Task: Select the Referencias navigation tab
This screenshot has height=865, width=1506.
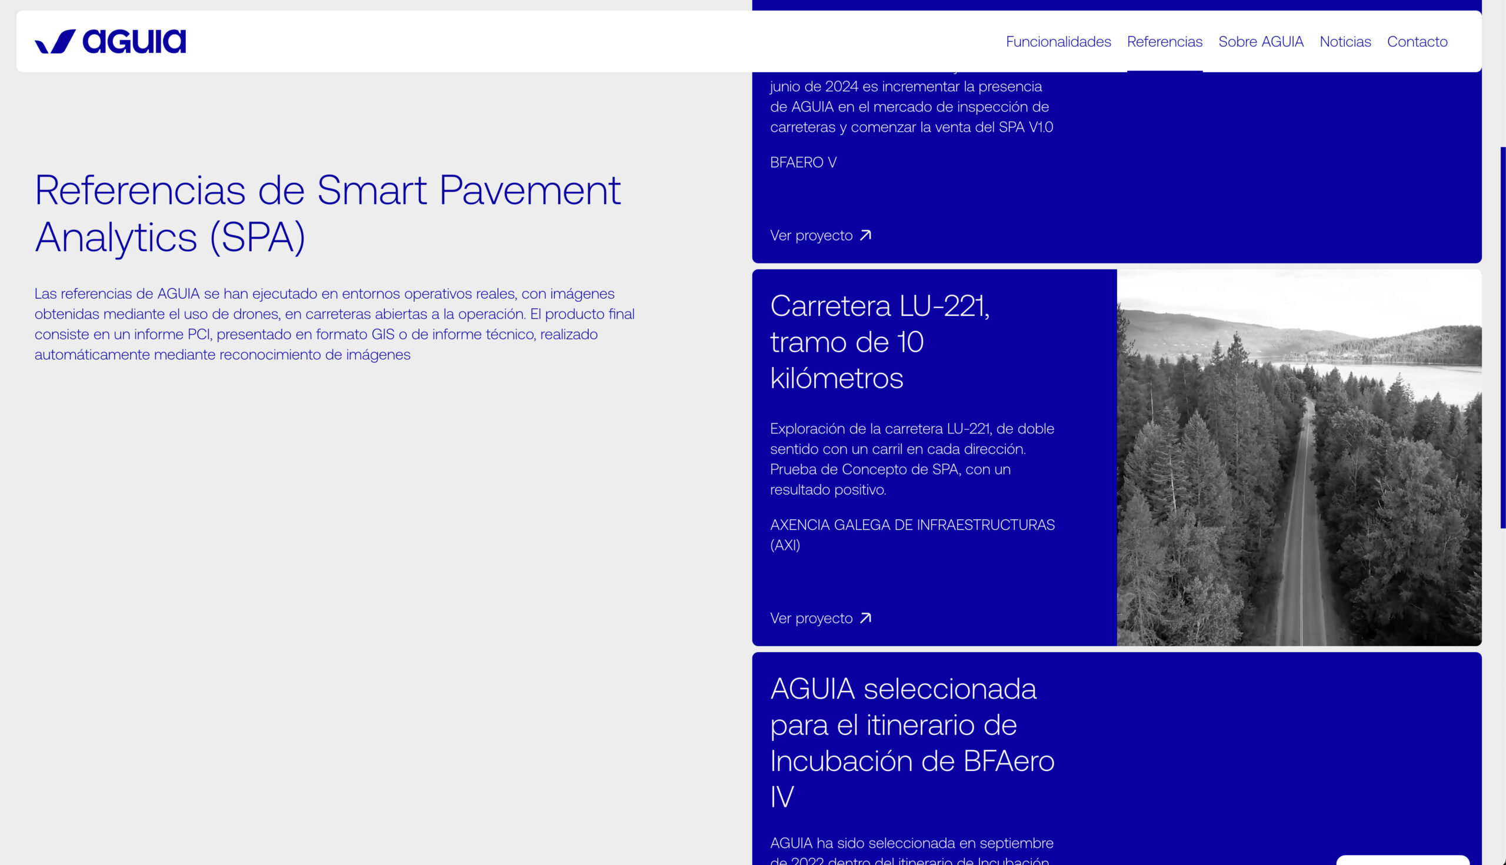Action: pos(1164,42)
